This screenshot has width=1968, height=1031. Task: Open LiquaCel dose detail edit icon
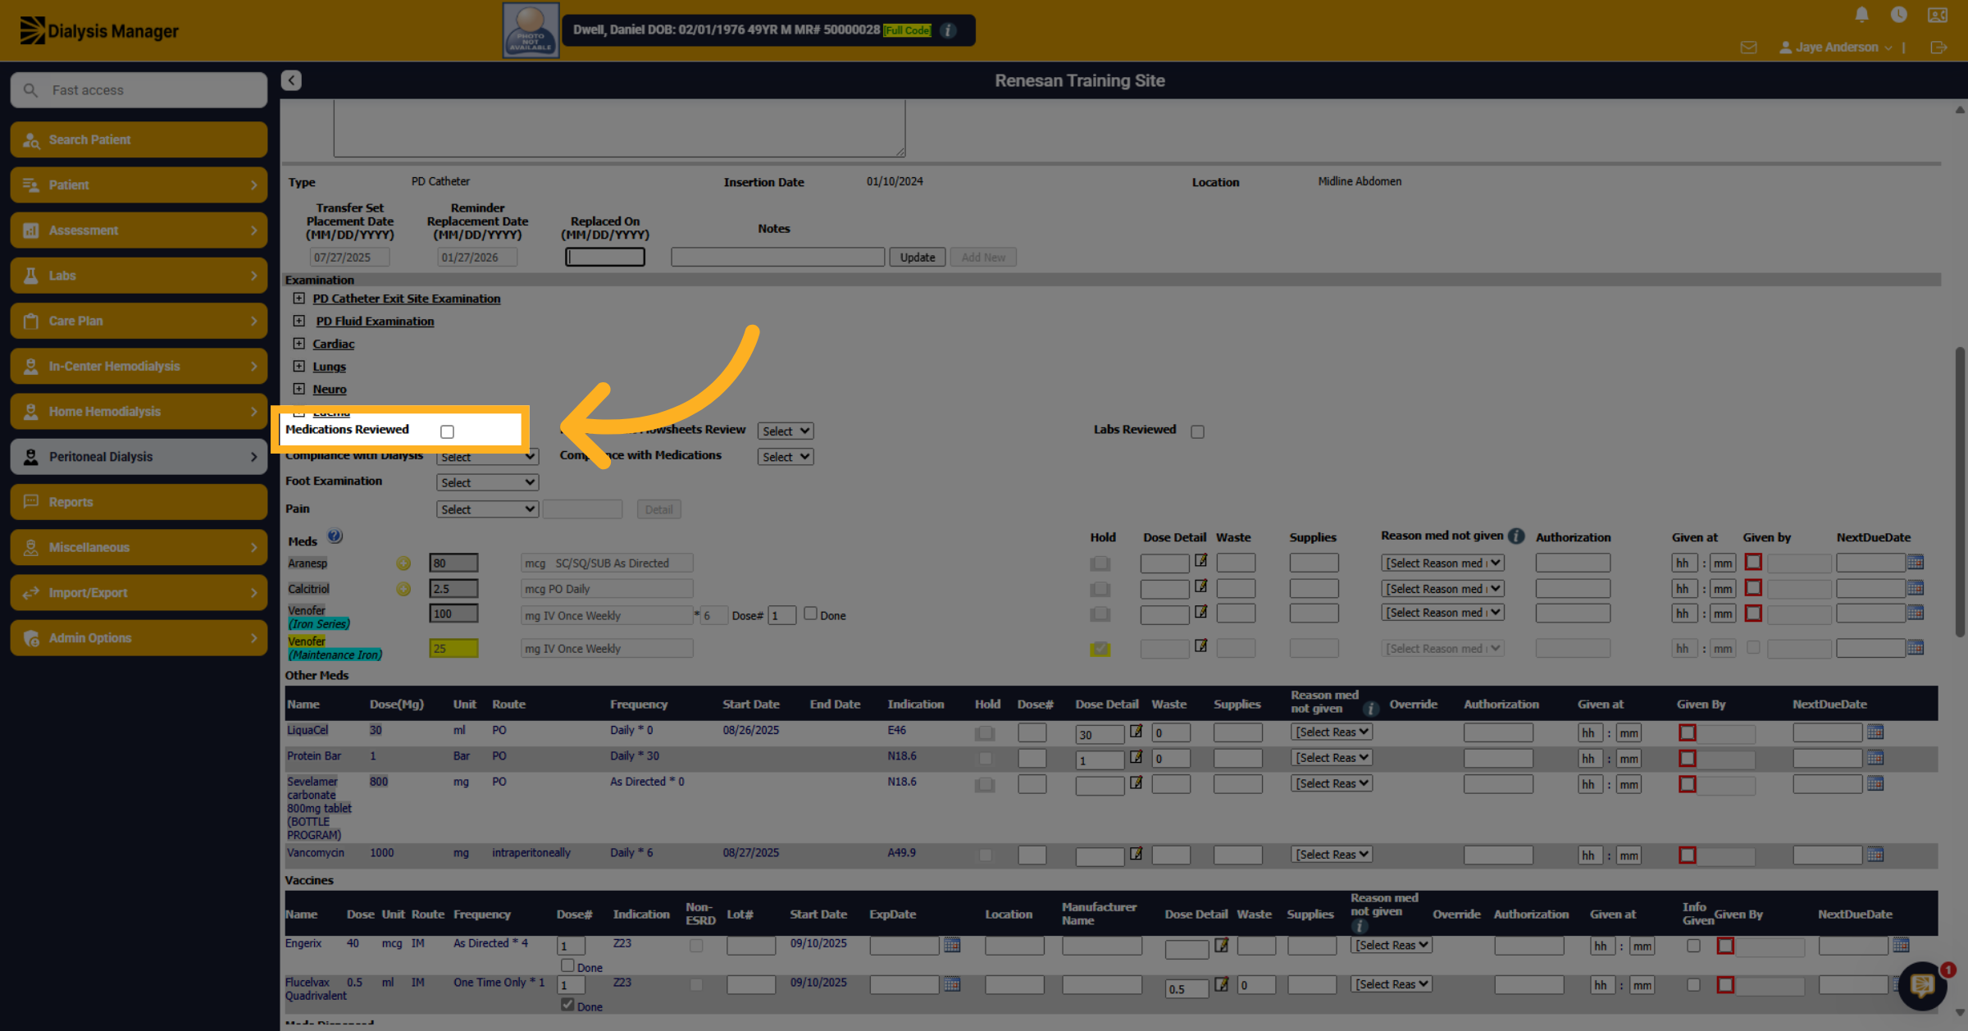1136,731
